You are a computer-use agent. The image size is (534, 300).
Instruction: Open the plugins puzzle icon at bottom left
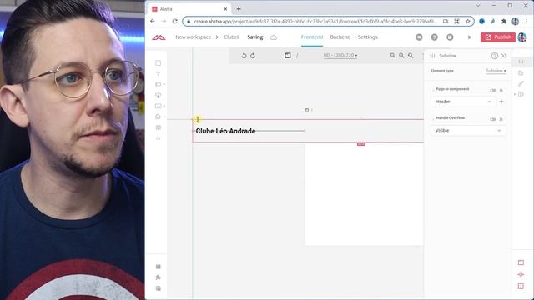(158, 277)
